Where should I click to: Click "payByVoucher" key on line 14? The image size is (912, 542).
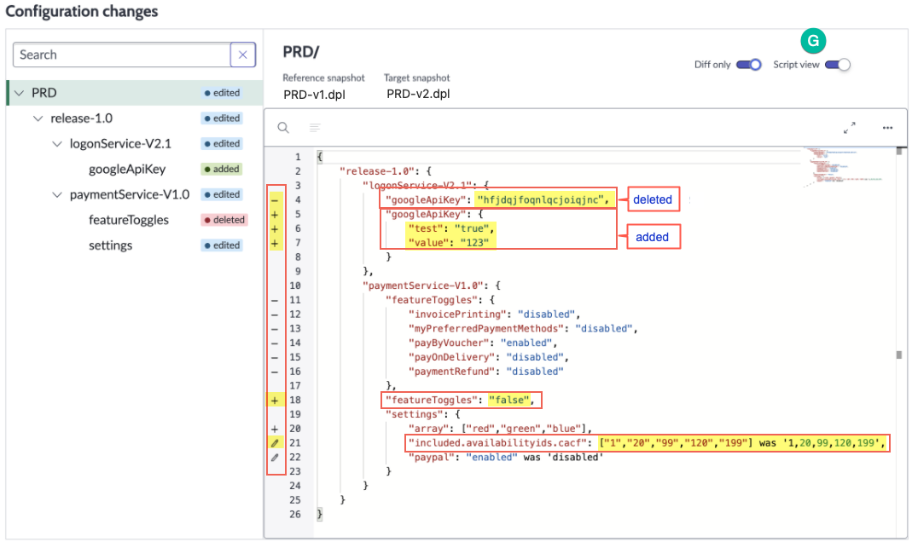coord(449,343)
